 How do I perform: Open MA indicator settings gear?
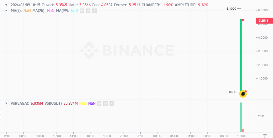click(x=88, y=11)
